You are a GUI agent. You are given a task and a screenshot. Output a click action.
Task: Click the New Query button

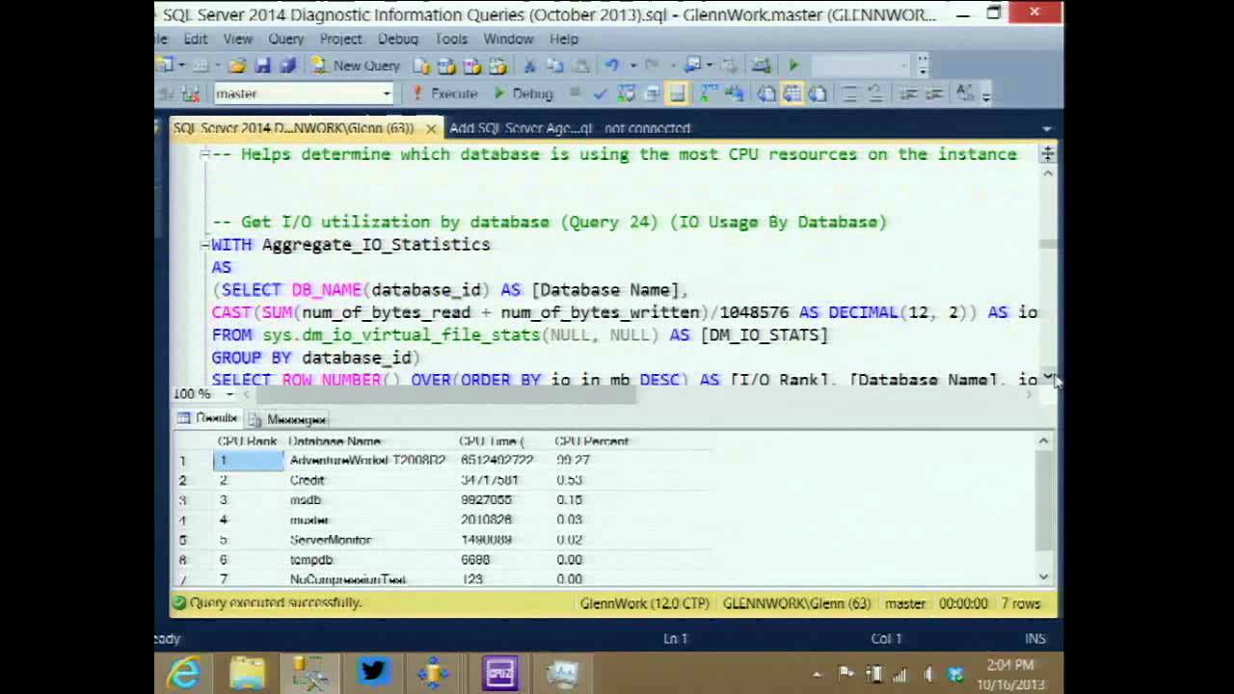pyautogui.click(x=355, y=66)
